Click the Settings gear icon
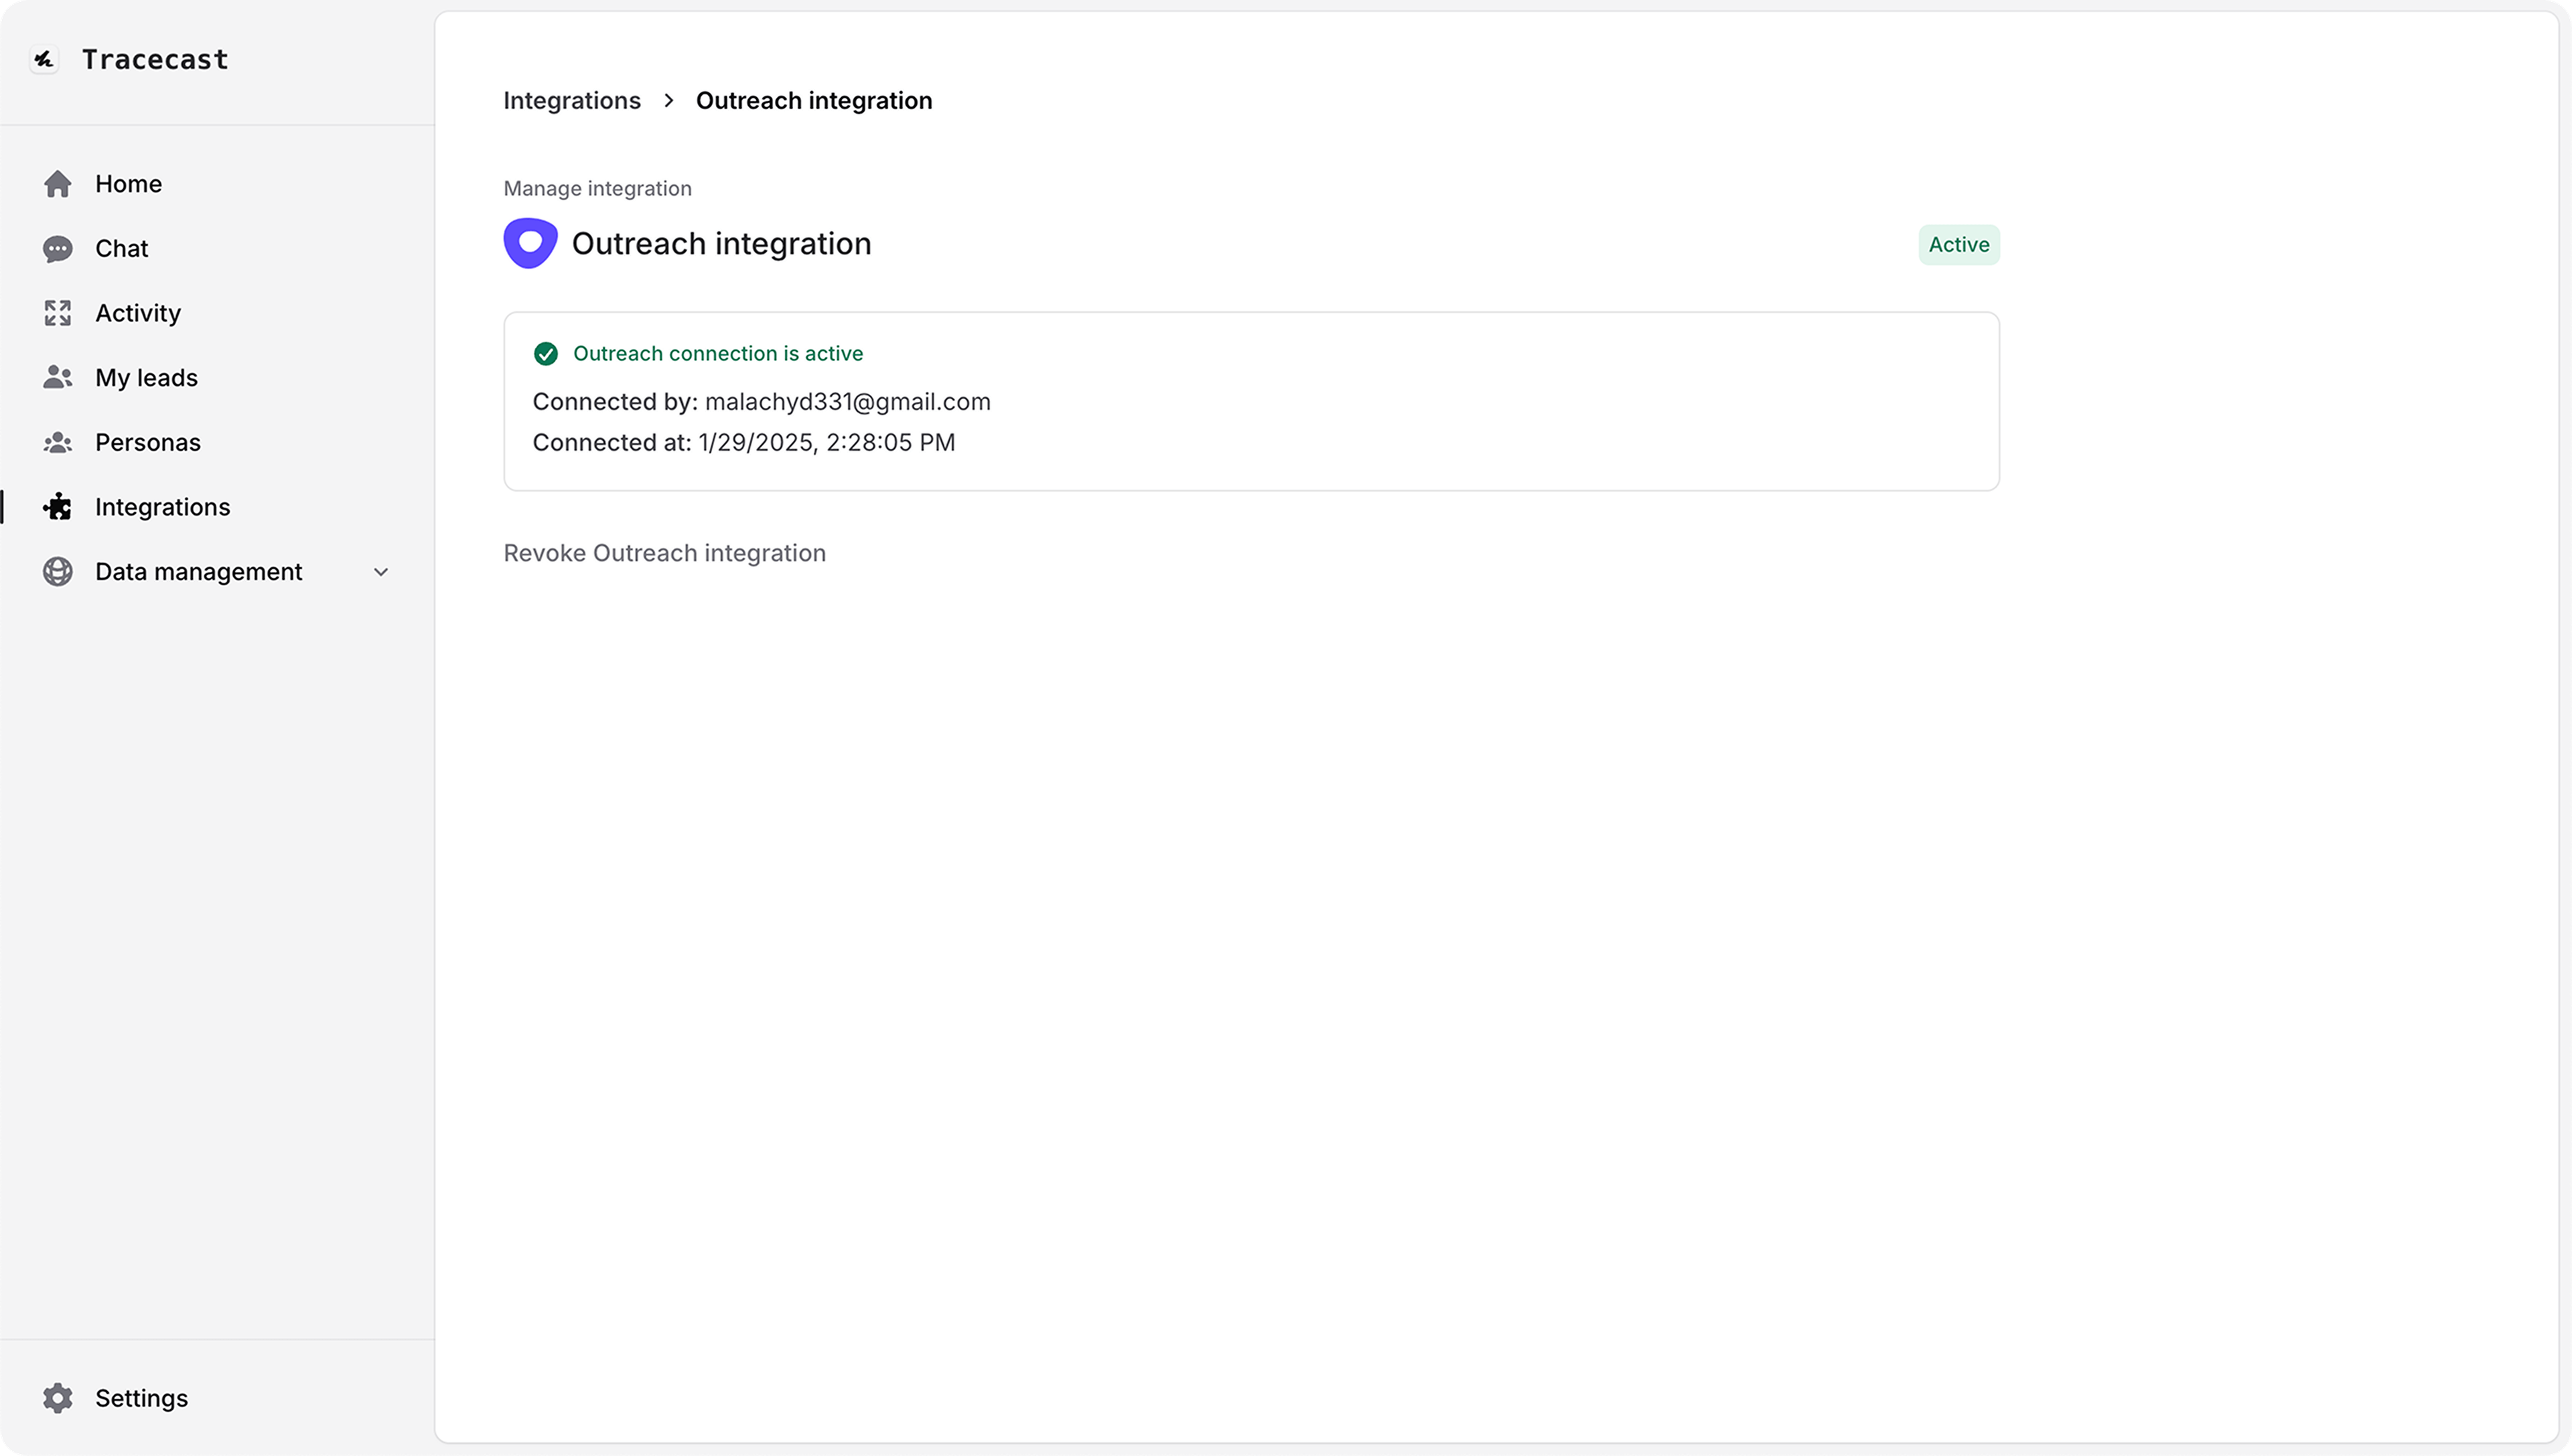This screenshot has height=1456, width=2572. pos(58,1398)
